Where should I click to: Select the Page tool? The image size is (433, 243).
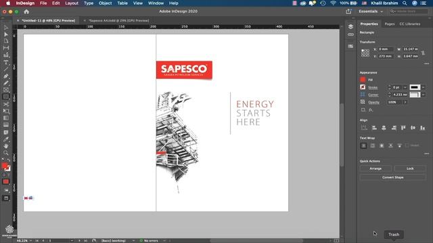[x=6, y=41]
